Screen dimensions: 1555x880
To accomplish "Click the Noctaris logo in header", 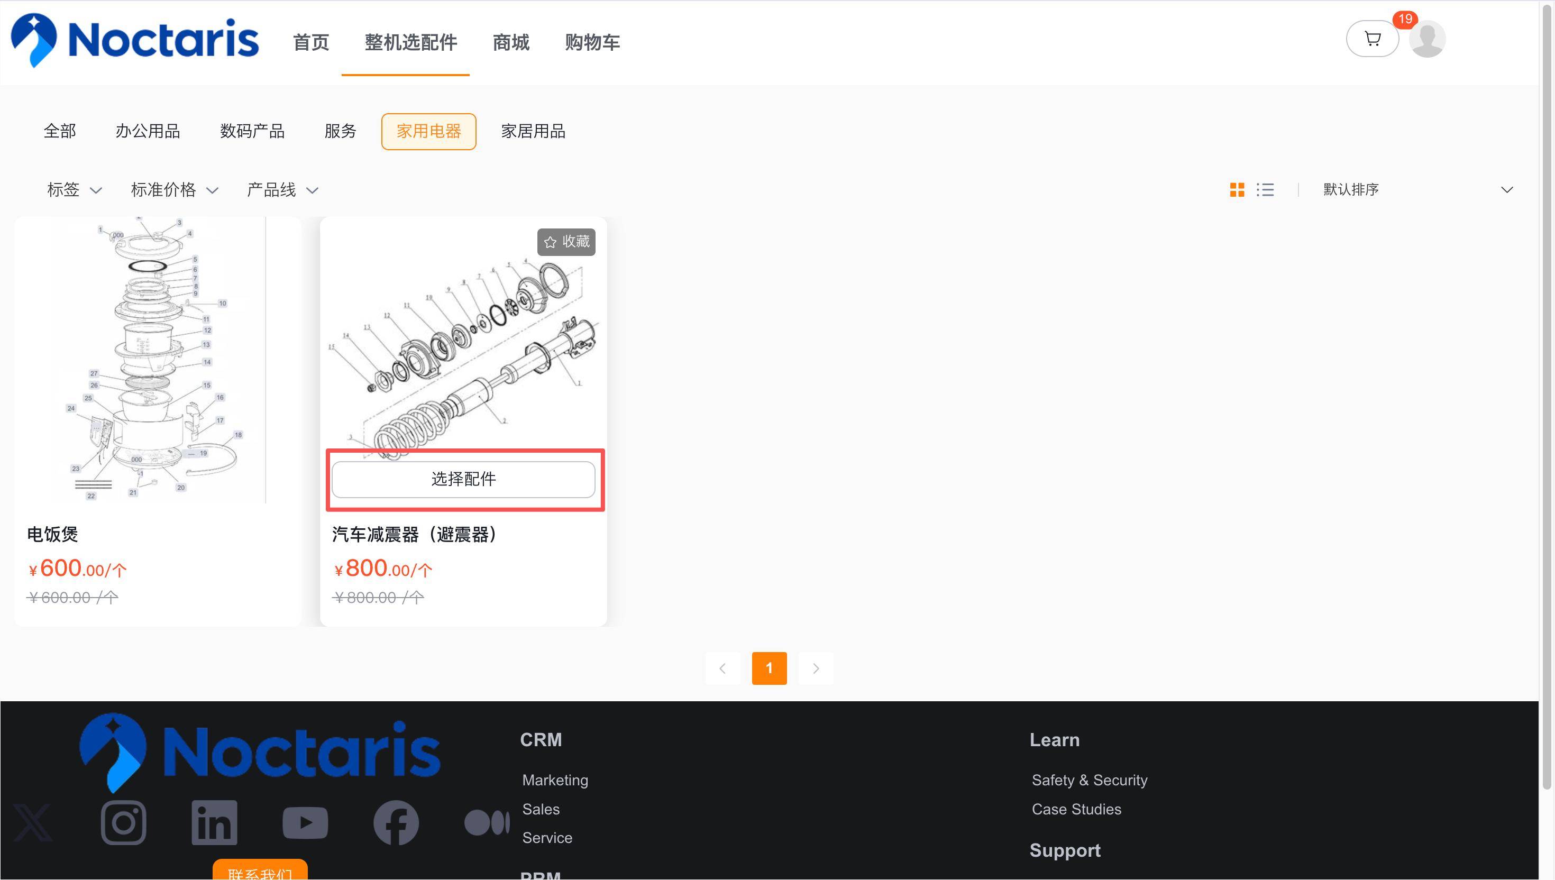I will [x=135, y=40].
